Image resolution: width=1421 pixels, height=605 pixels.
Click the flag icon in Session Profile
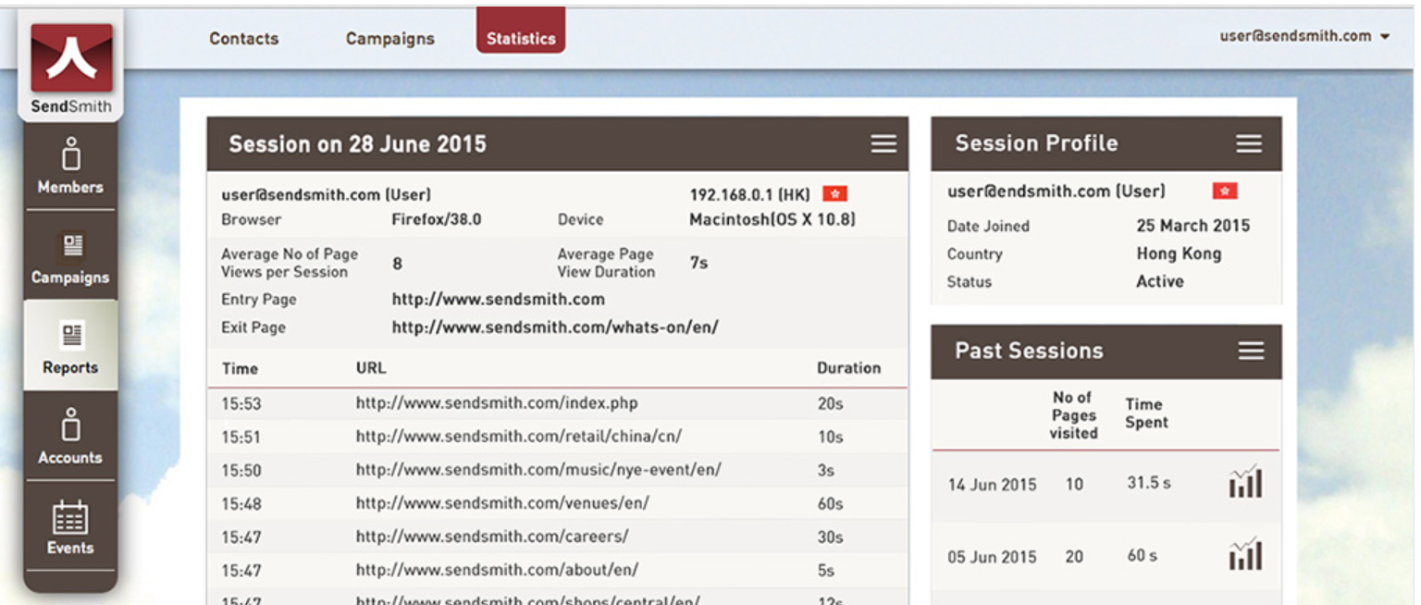1225,191
